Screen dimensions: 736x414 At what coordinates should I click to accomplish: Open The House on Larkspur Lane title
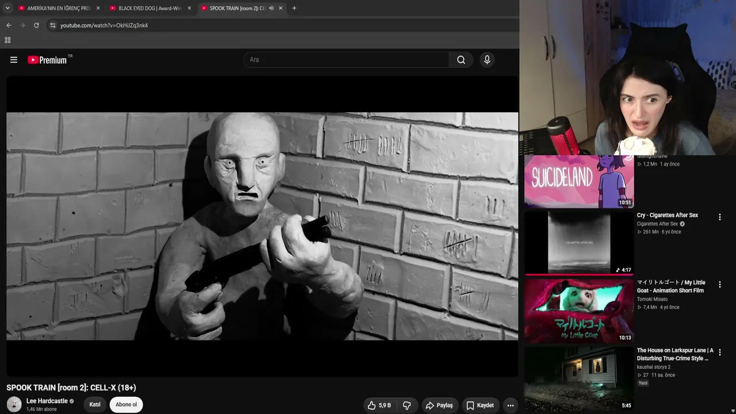(675, 354)
